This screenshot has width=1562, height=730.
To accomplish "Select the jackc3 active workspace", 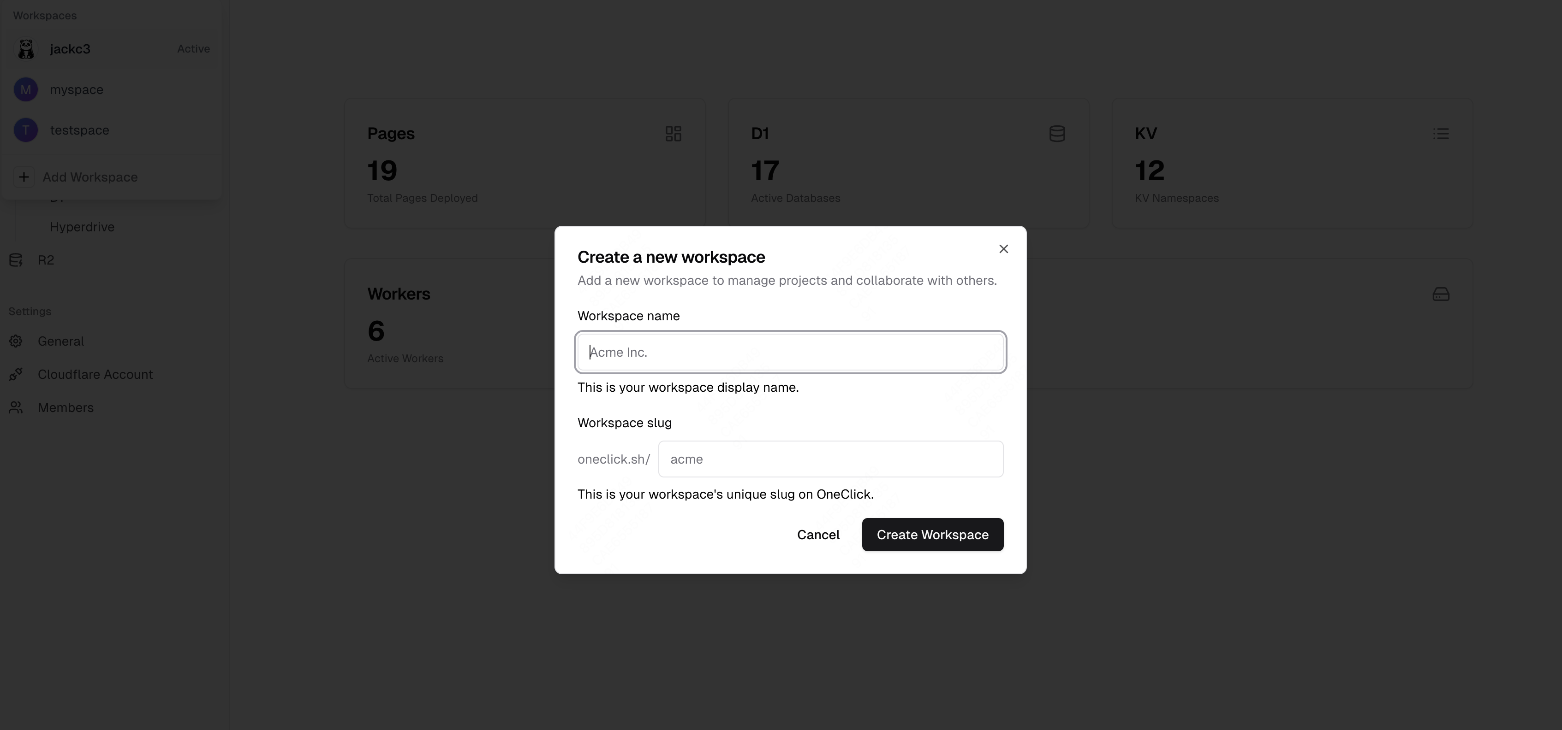I will click(113, 49).
